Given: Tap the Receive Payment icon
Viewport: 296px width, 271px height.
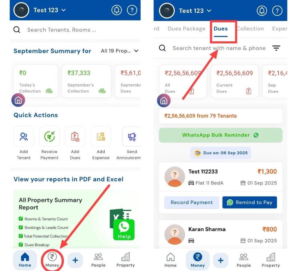Looking at the screenshot, I should (x=50, y=137).
